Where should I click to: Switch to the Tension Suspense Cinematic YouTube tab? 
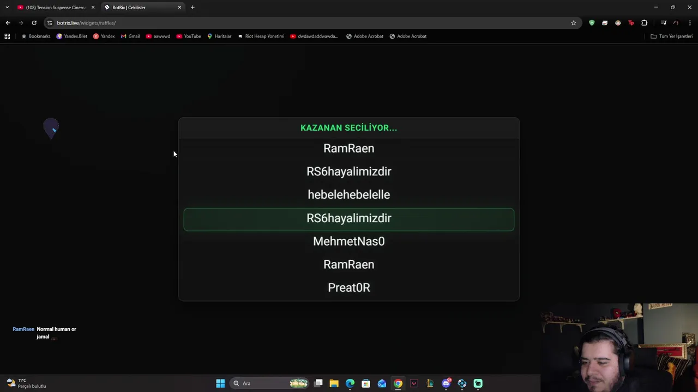(x=55, y=7)
